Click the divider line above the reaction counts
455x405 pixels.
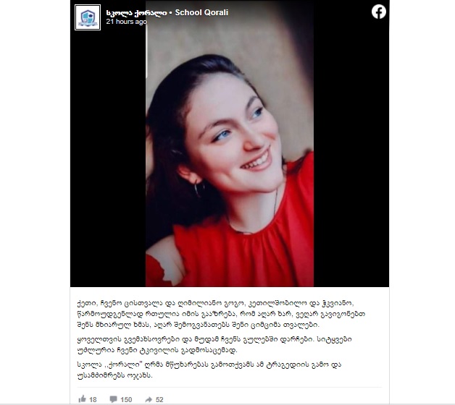pyautogui.click(x=230, y=388)
